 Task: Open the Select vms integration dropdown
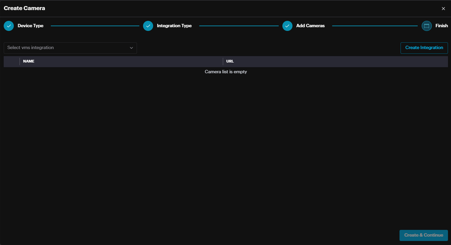(x=67, y=48)
